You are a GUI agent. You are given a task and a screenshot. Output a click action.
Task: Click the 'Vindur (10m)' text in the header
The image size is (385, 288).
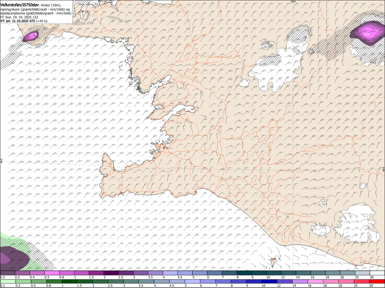click(51, 5)
